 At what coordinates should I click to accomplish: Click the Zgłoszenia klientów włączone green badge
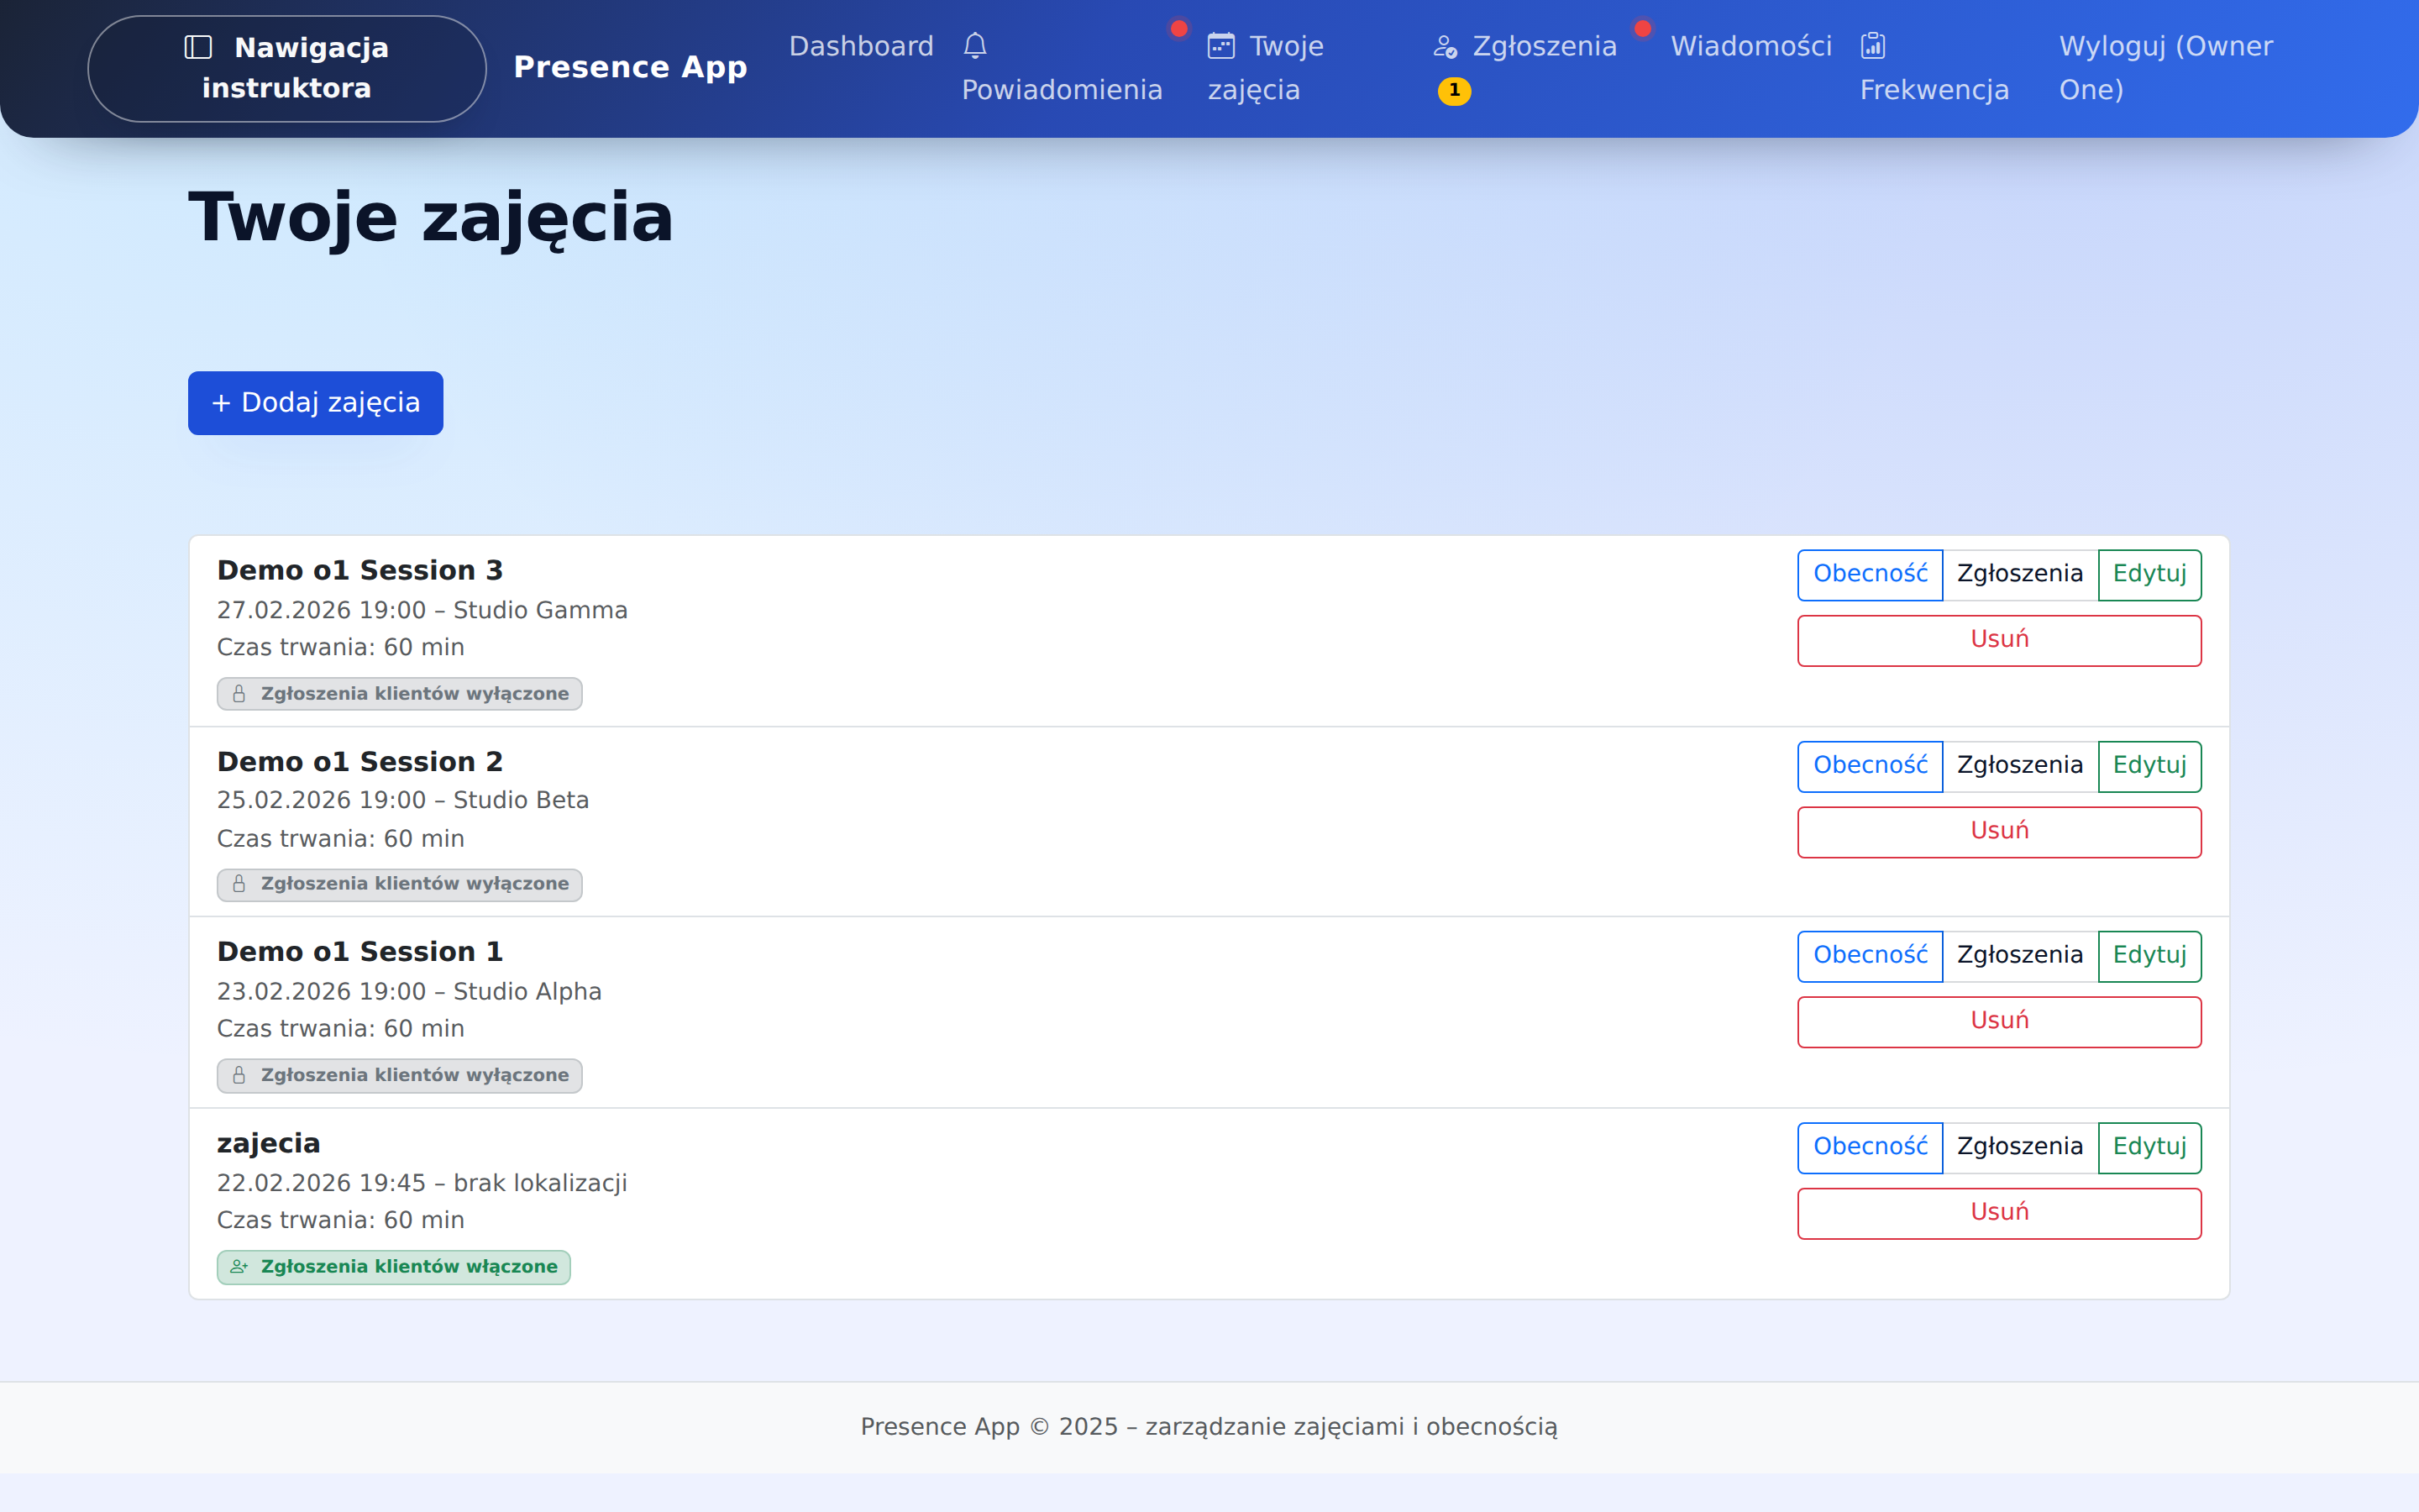point(394,1267)
